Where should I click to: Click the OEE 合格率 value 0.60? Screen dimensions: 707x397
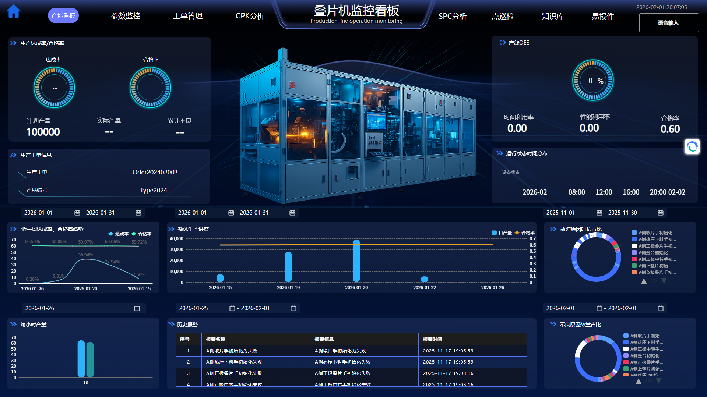coord(670,129)
